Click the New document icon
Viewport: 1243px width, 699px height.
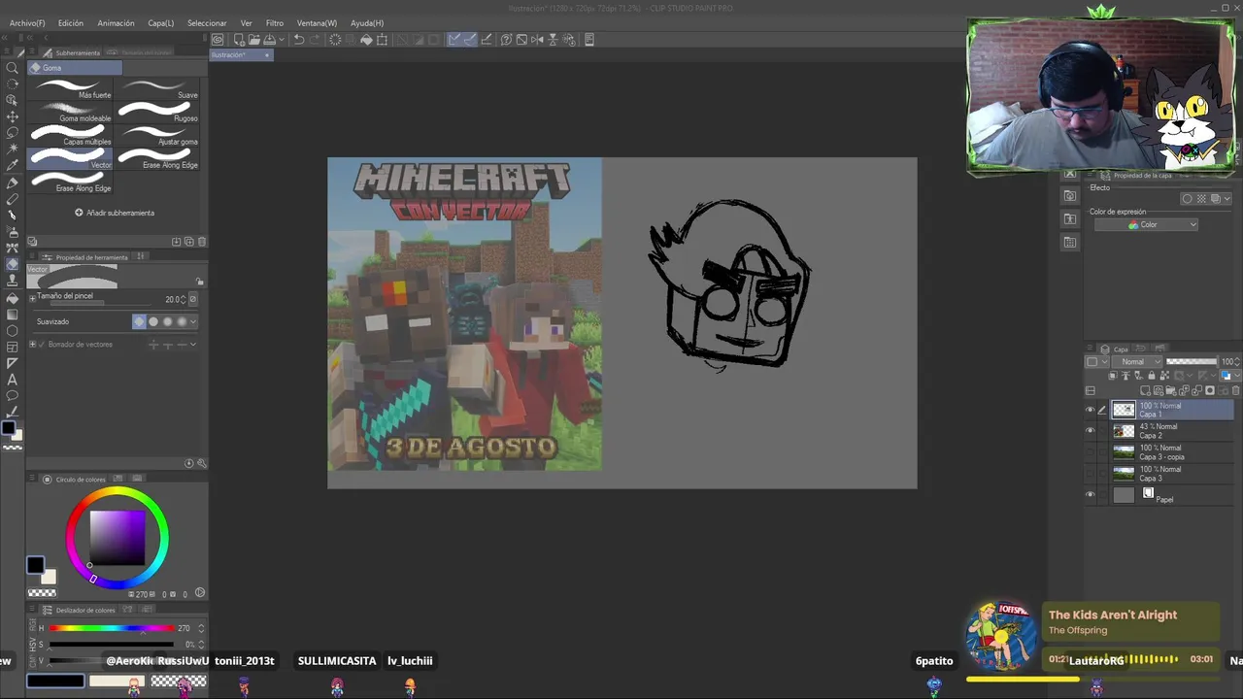(238, 40)
